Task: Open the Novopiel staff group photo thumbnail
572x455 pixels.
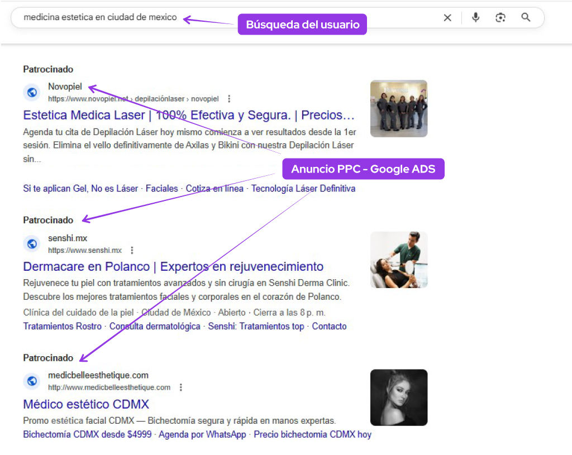Action: click(x=399, y=108)
